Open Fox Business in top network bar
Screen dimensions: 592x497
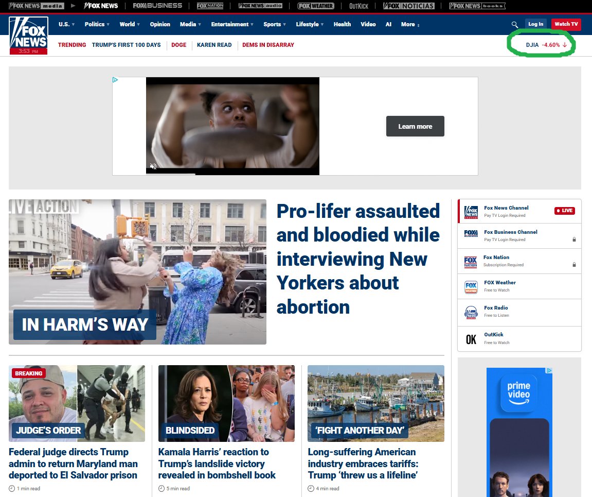pos(157,6)
